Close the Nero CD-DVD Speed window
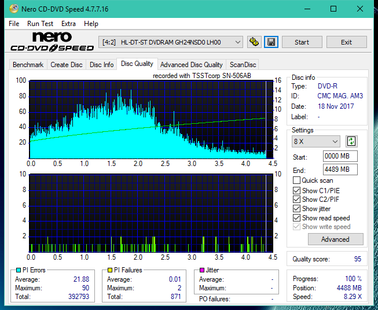This screenshot has height=310, width=378. tap(360, 9)
